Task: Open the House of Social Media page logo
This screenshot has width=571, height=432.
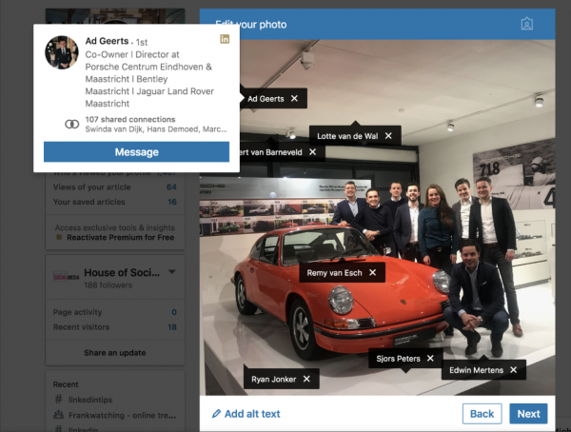Action: [x=66, y=277]
